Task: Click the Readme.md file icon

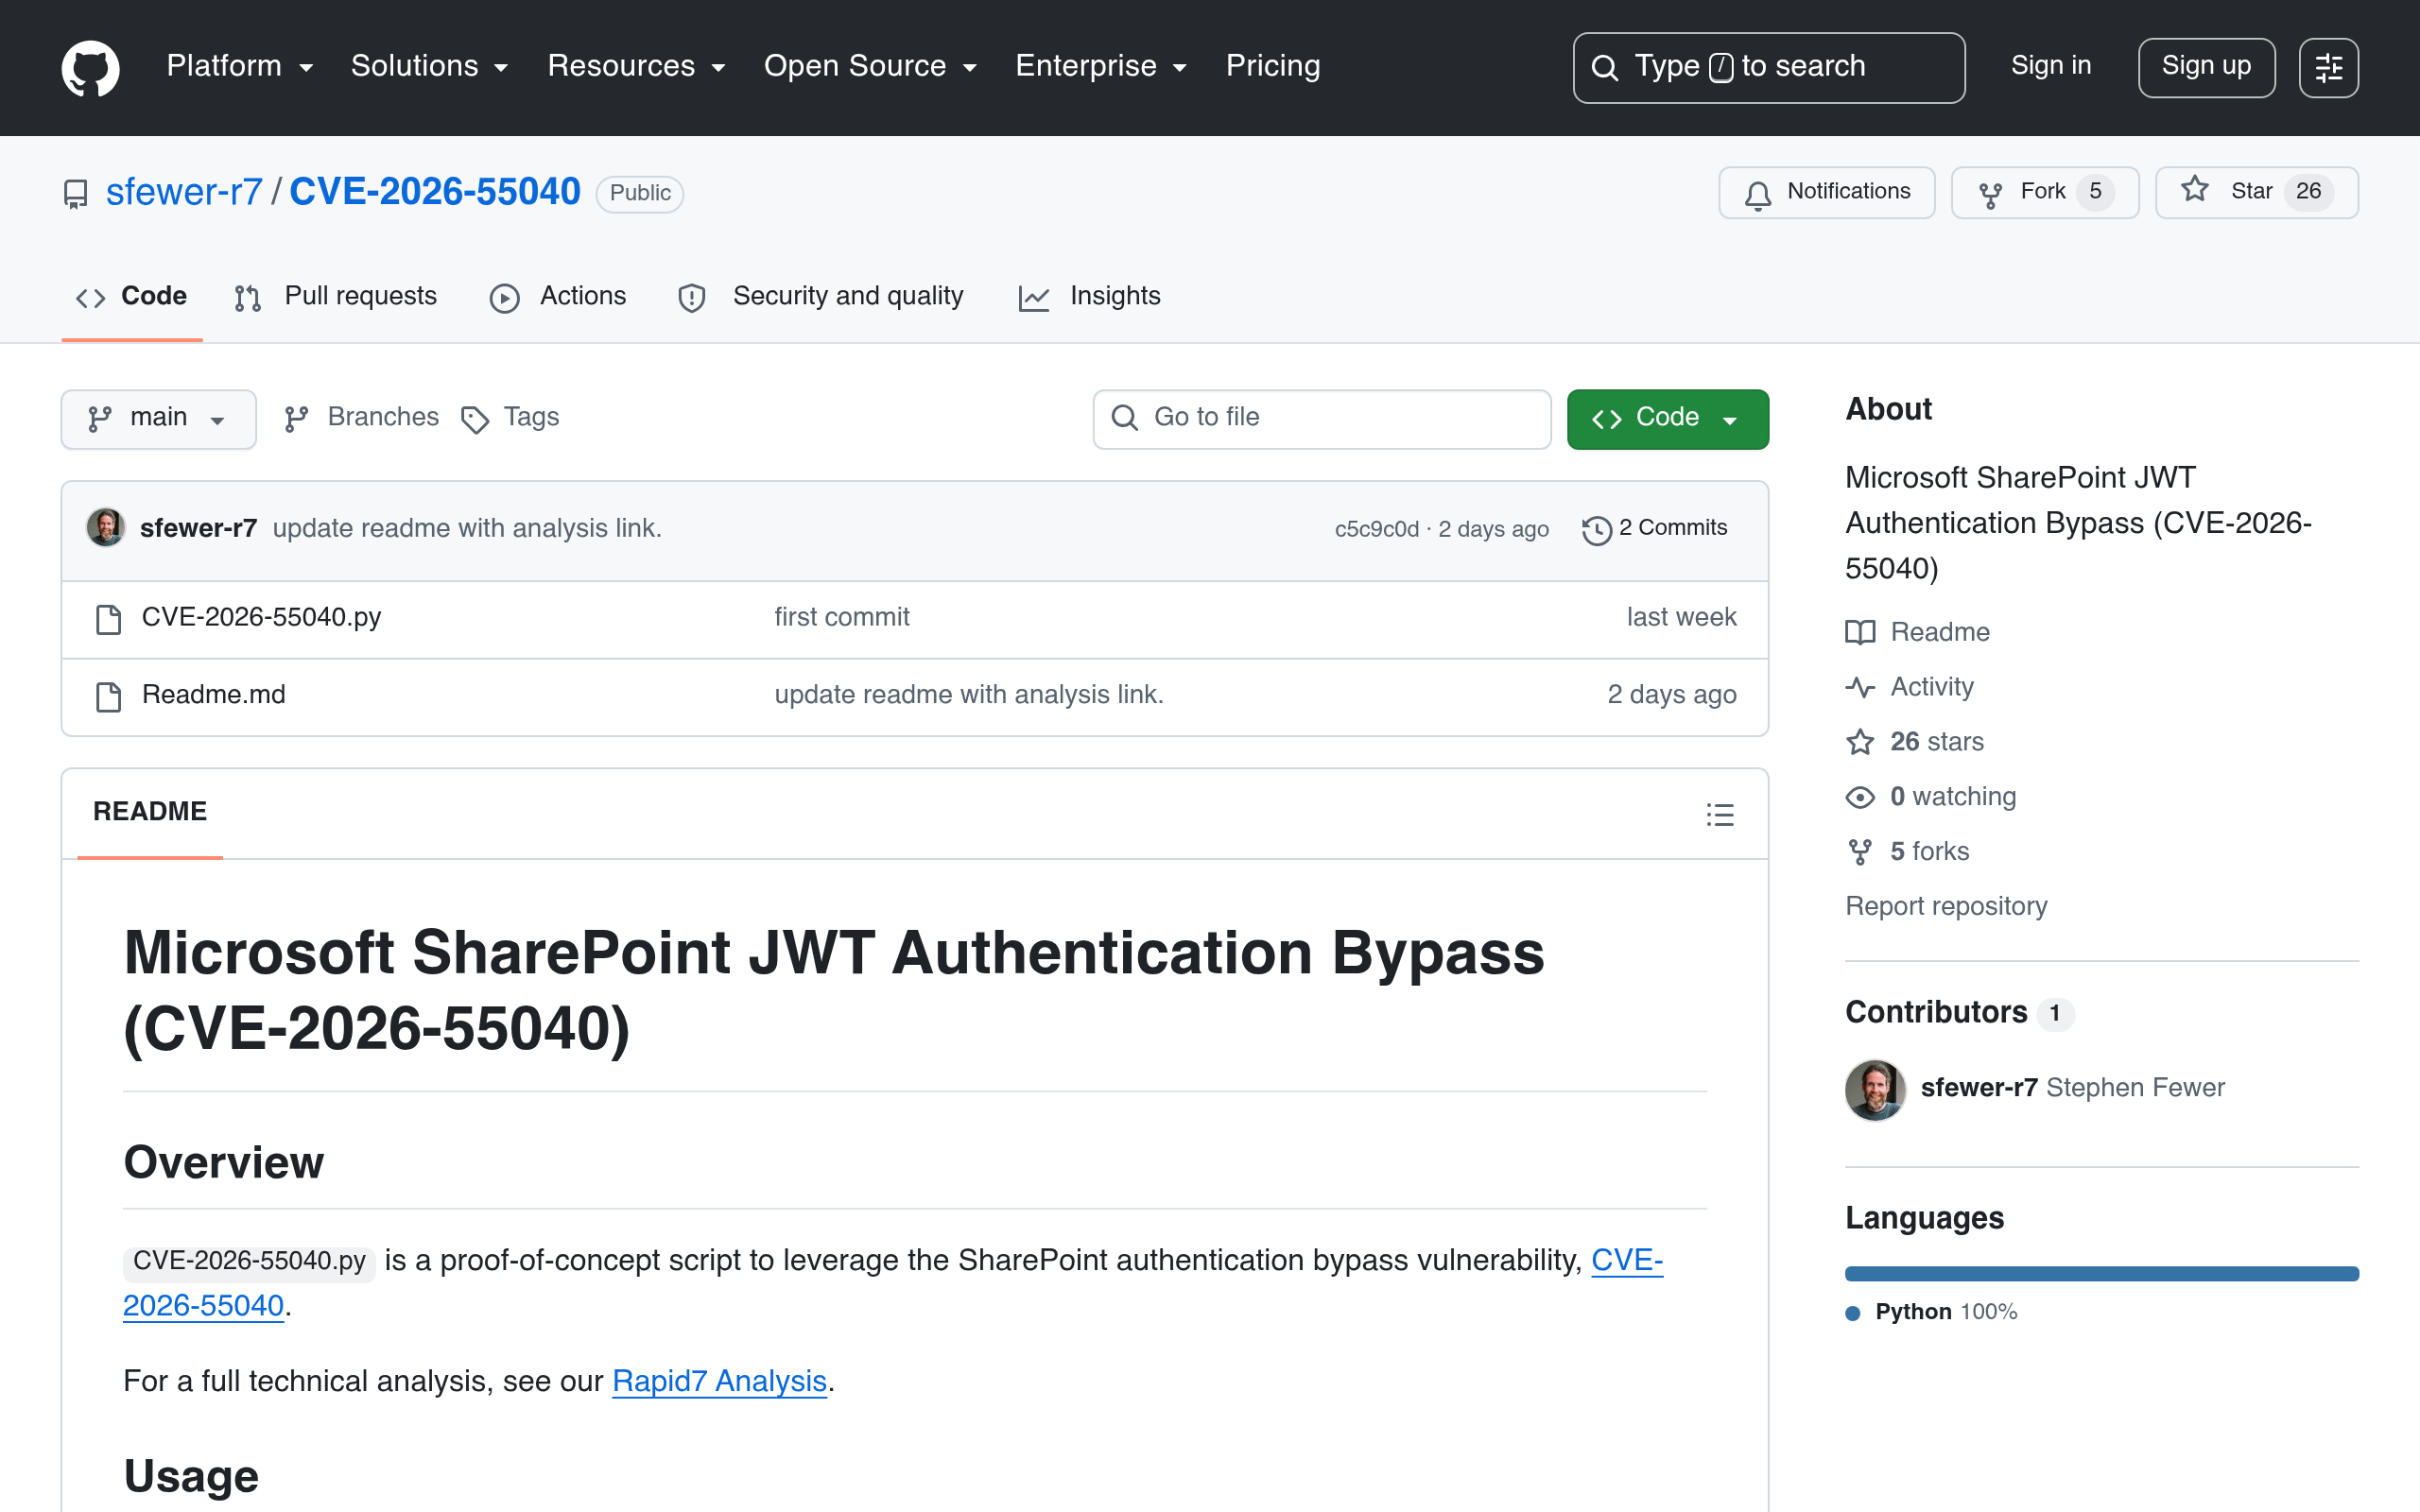Action: point(108,696)
